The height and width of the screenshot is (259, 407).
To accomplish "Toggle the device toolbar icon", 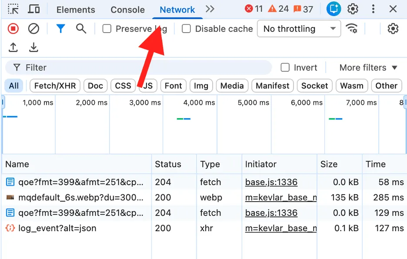I will pos(34,9).
